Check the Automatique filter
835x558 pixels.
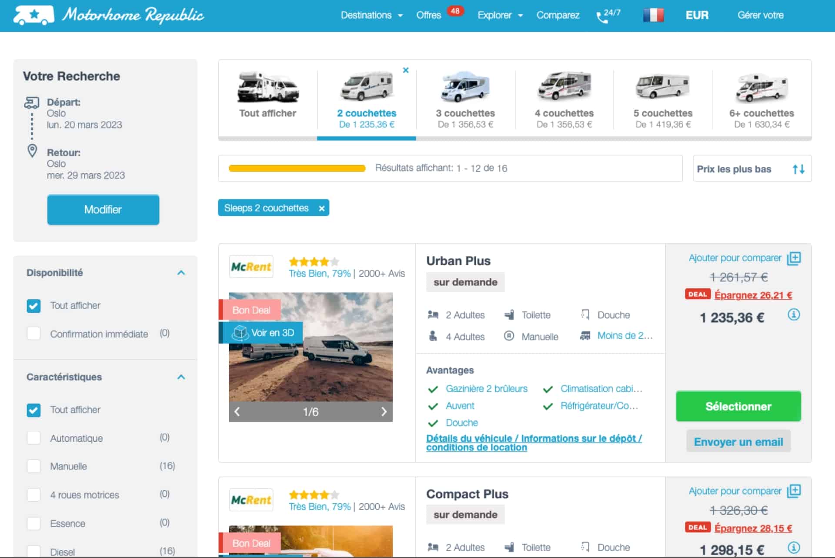pos(33,438)
